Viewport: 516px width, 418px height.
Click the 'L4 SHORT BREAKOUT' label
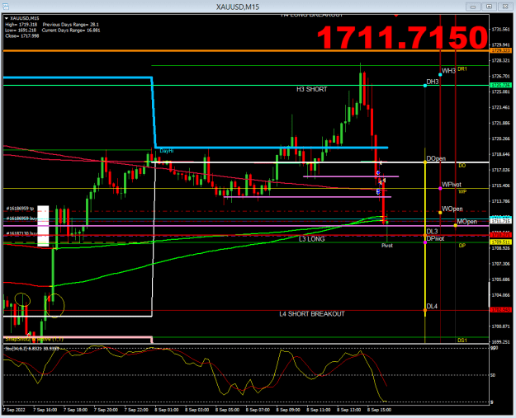(x=312, y=314)
